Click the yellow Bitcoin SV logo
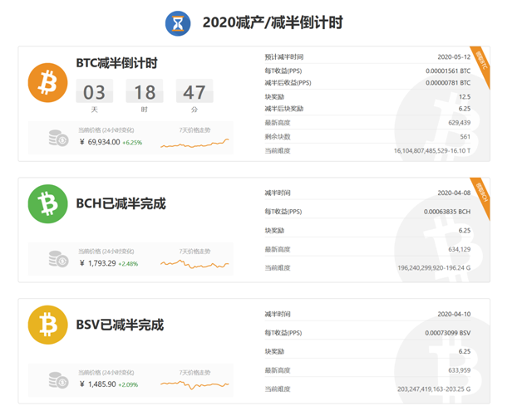The height and width of the screenshot is (406, 527). 47,325
